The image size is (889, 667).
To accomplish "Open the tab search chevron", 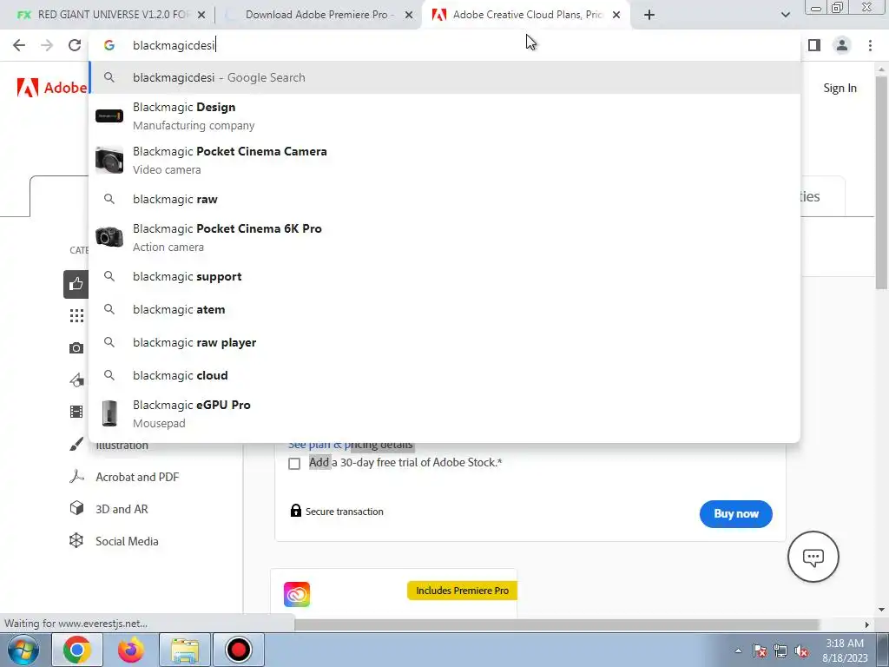I will [785, 15].
